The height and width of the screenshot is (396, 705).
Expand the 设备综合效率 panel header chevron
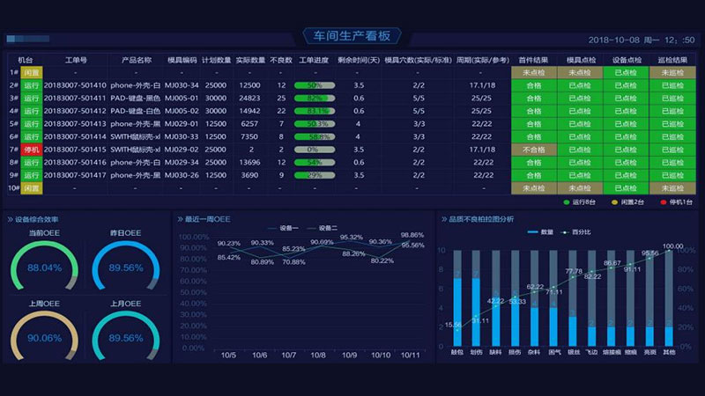(10, 219)
